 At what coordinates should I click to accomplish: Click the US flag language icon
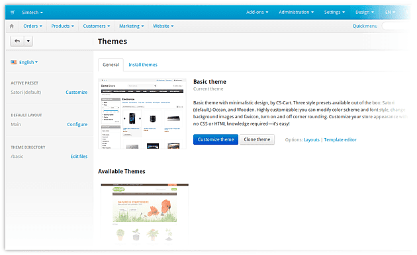coord(13,62)
